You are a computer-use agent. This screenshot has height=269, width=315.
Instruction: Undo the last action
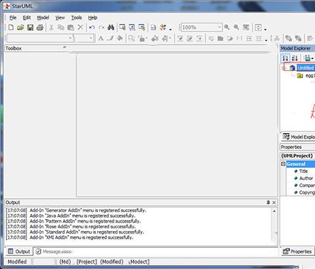tap(92, 28)
